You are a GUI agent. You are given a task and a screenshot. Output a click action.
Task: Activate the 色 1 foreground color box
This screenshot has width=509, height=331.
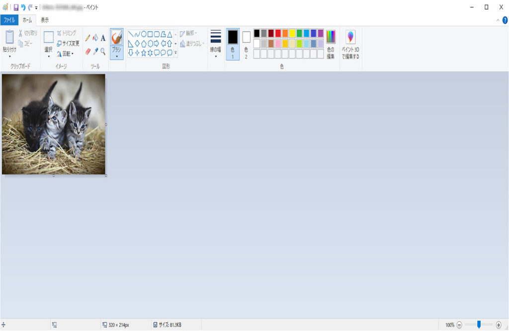(232, 44)
